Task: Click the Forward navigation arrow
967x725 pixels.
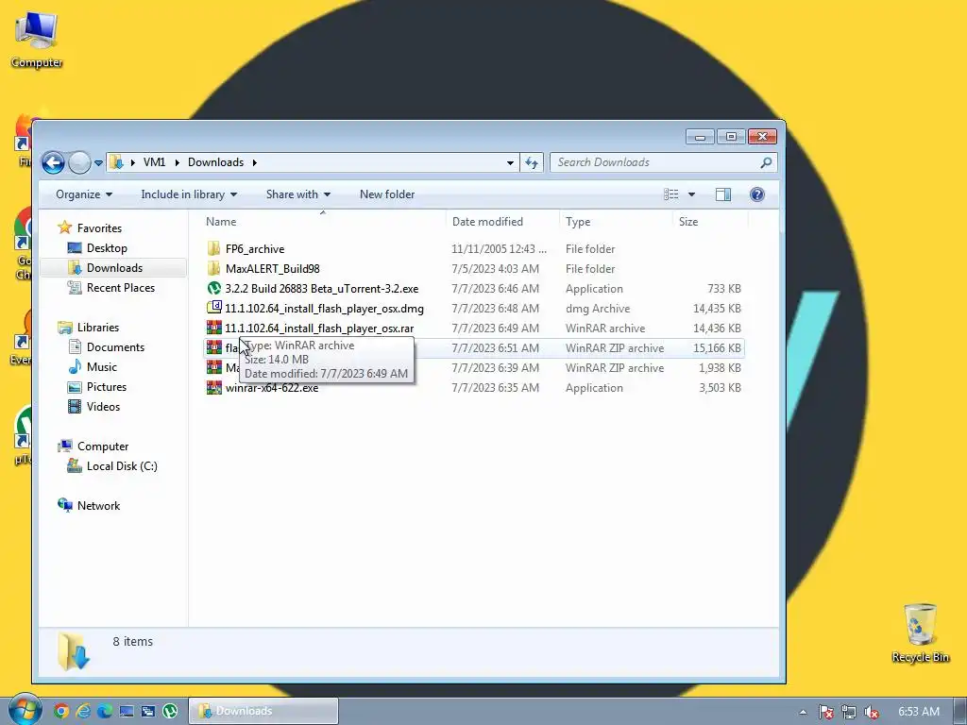Action: coord(79,162)
